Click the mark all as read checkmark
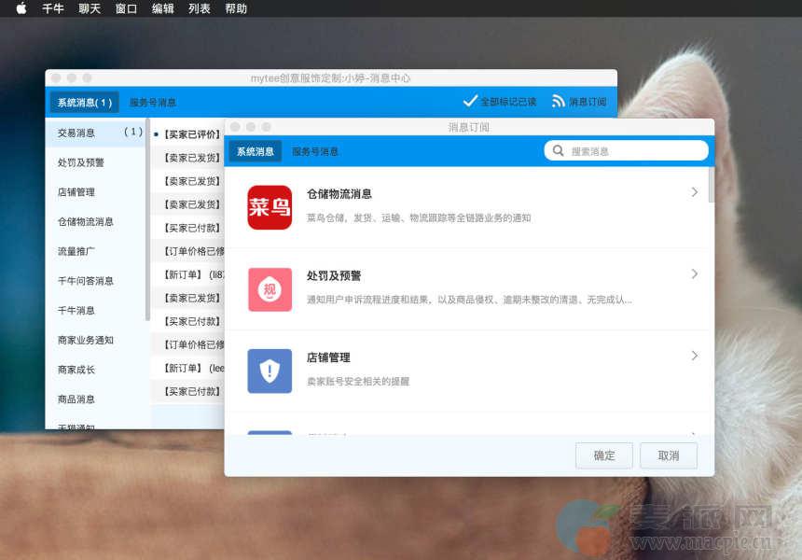 tap(470, 101)
